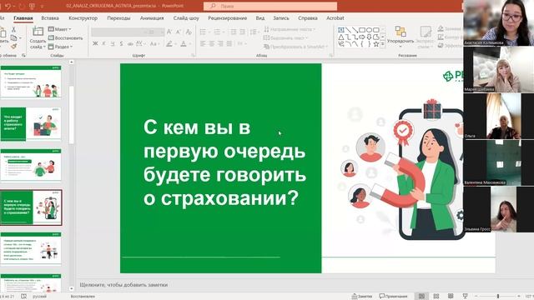Cut selection with the scissors icon
This screenshot has width=534, height=300.
point(13,30)
